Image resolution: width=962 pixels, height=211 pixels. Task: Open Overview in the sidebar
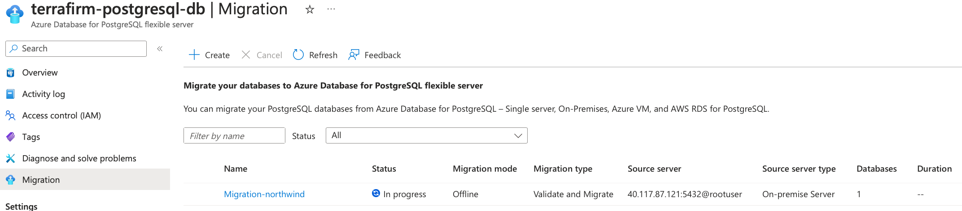[40, 72]
